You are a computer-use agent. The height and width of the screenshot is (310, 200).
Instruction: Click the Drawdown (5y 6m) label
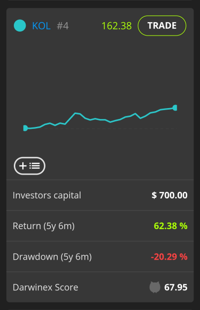[52, 257]
